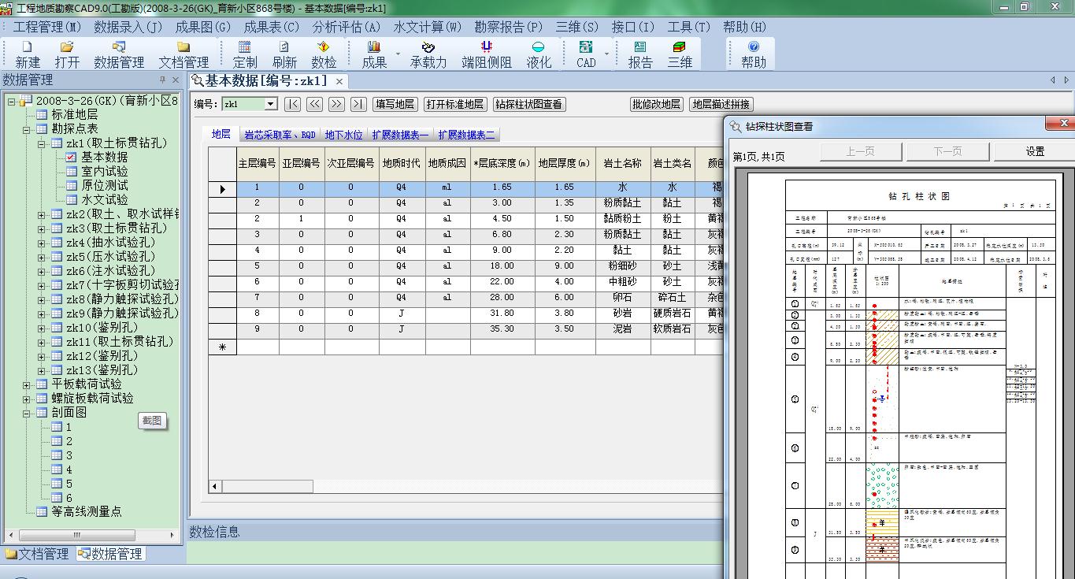
Task: Open 数据管理 from the toolbar
Action: pyautogui.click(x=119, y=54)
